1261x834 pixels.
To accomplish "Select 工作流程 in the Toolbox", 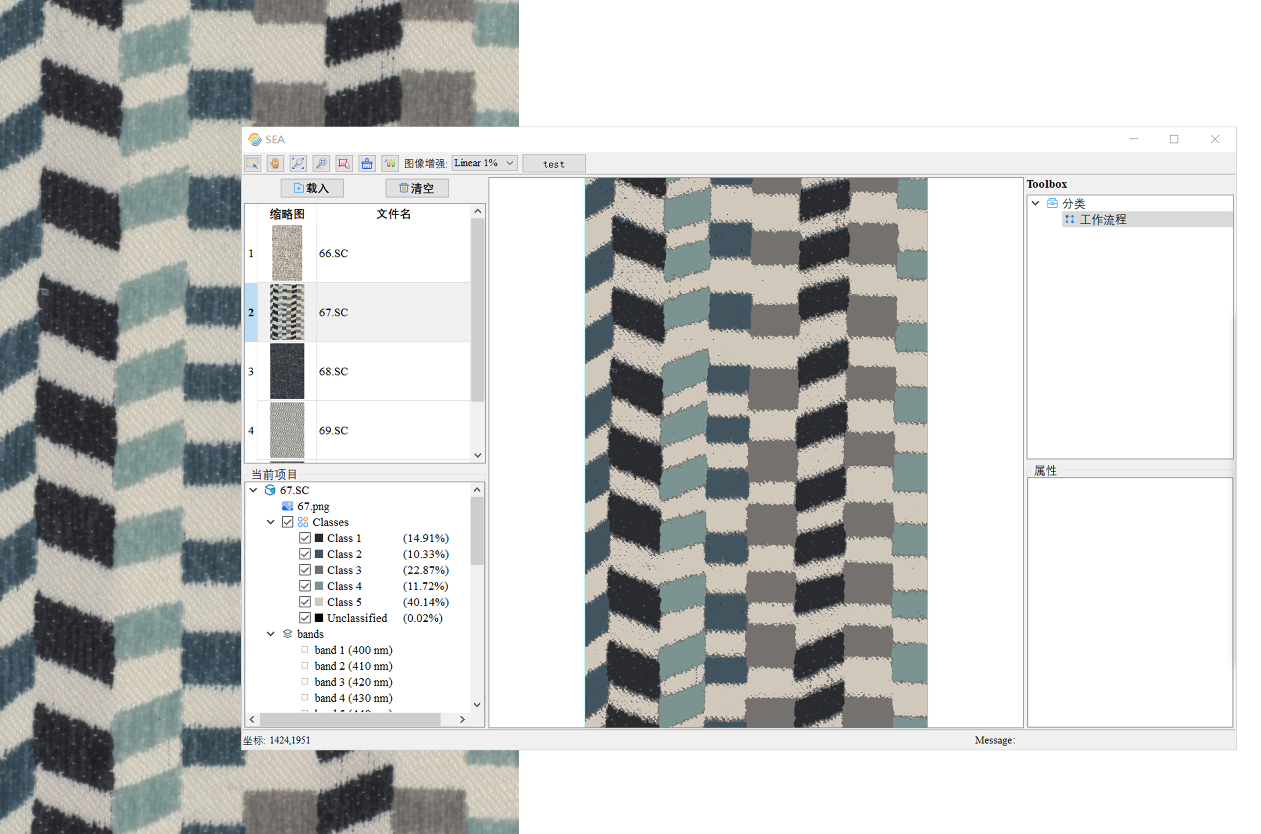I will 1103,219.
